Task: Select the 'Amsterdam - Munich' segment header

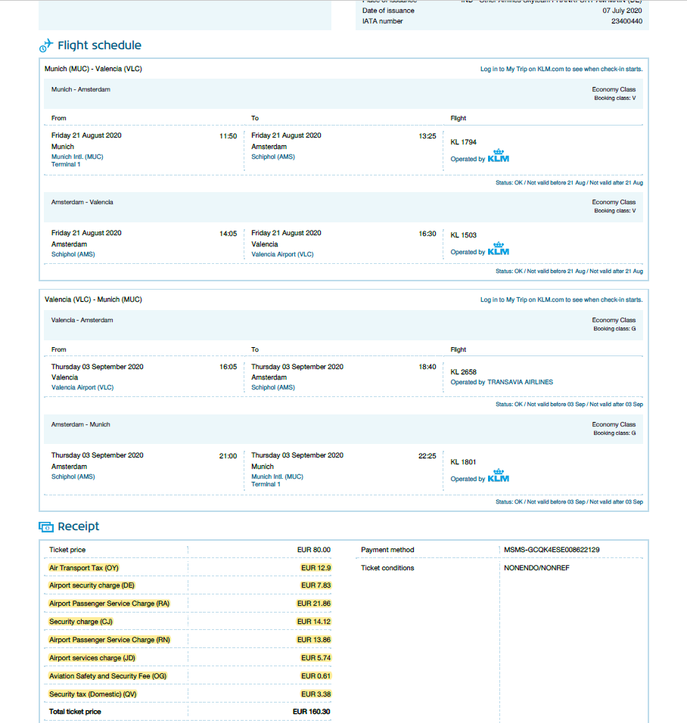Action: [81, 424]
